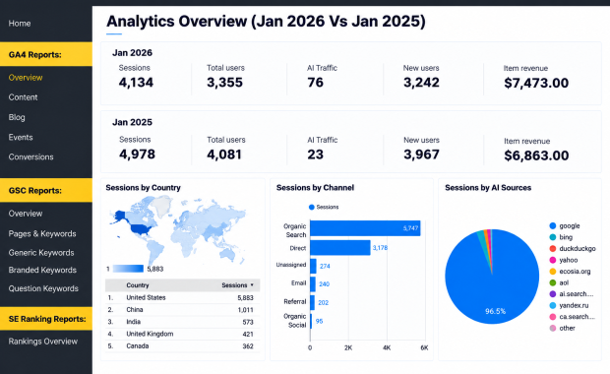Open the Conversions report
The width and height of the screenshot is (610, 374).
point(31,156)
